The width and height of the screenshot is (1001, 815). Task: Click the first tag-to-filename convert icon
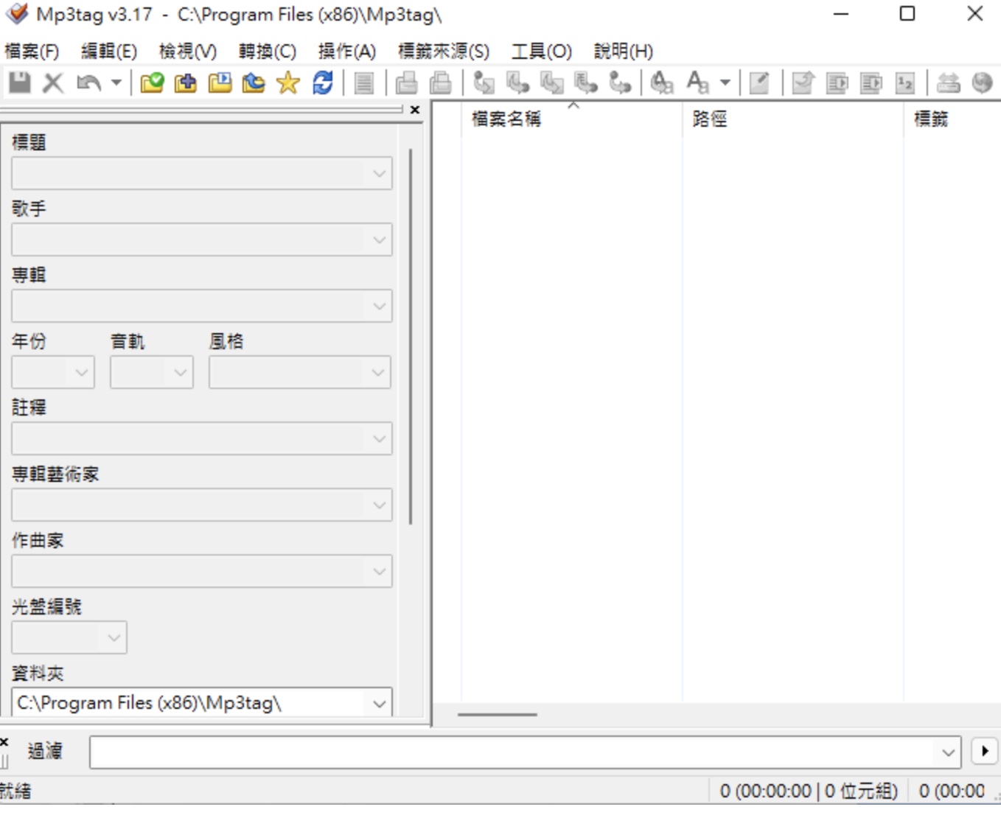[x=484, y=83]
